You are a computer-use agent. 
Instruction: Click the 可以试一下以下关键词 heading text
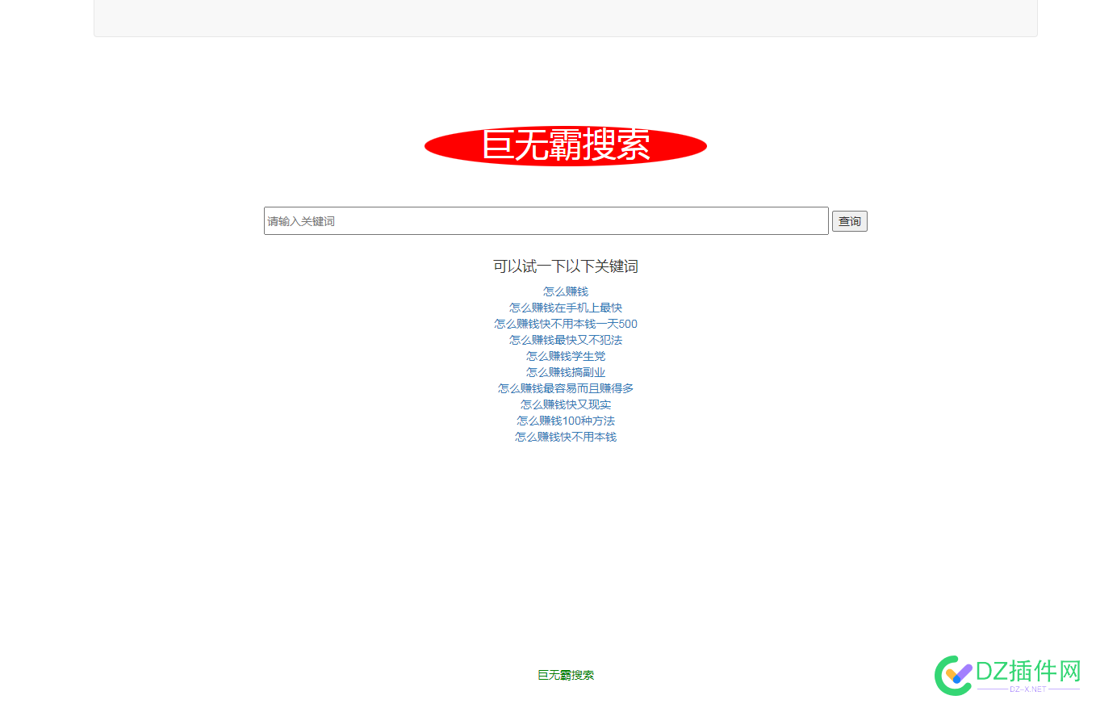tap(566, 266)
